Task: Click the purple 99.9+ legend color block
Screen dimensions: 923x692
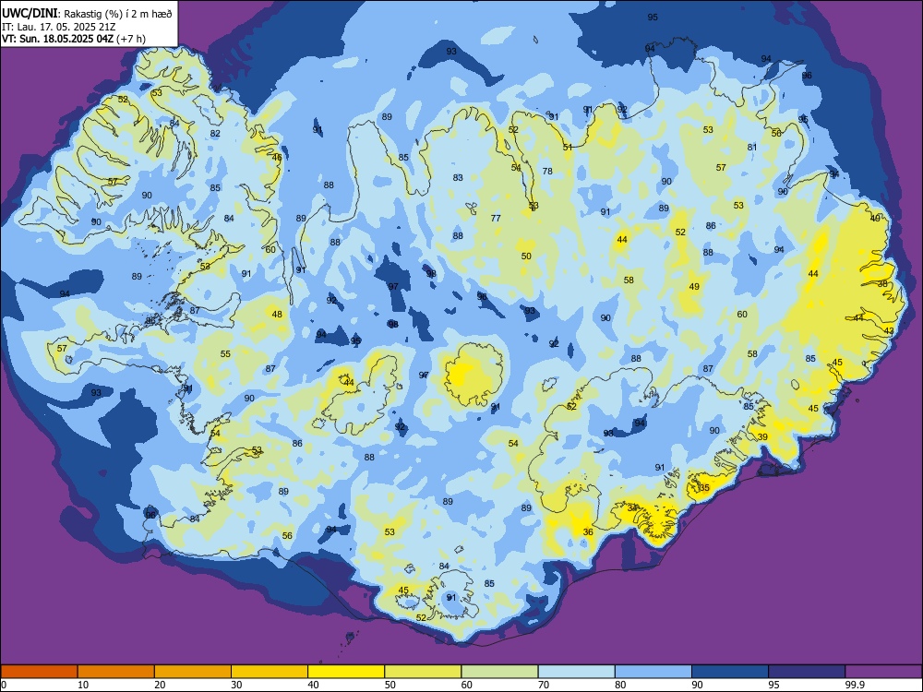Action: 883,672
